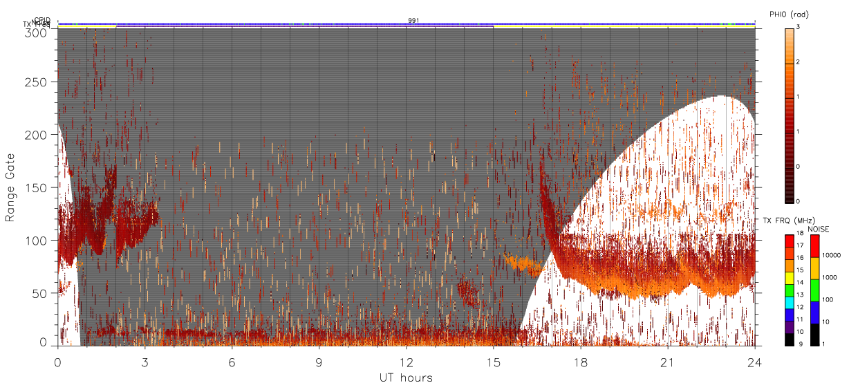Click the "200" Range Gate tick label
The height and width of the screenshot is (392, 849).
coord(36,135)
